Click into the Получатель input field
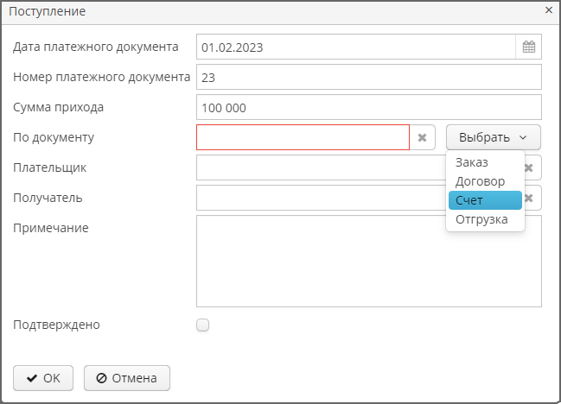 tap(321, 198)
